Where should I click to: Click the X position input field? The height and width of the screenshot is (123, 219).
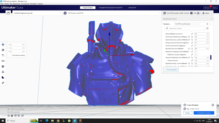[17, 45]
